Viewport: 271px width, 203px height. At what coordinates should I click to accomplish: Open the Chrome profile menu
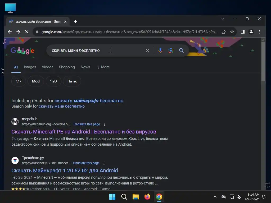251,32
